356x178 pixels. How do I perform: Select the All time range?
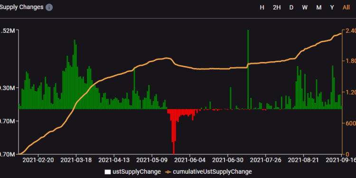[x=346, y=8]
